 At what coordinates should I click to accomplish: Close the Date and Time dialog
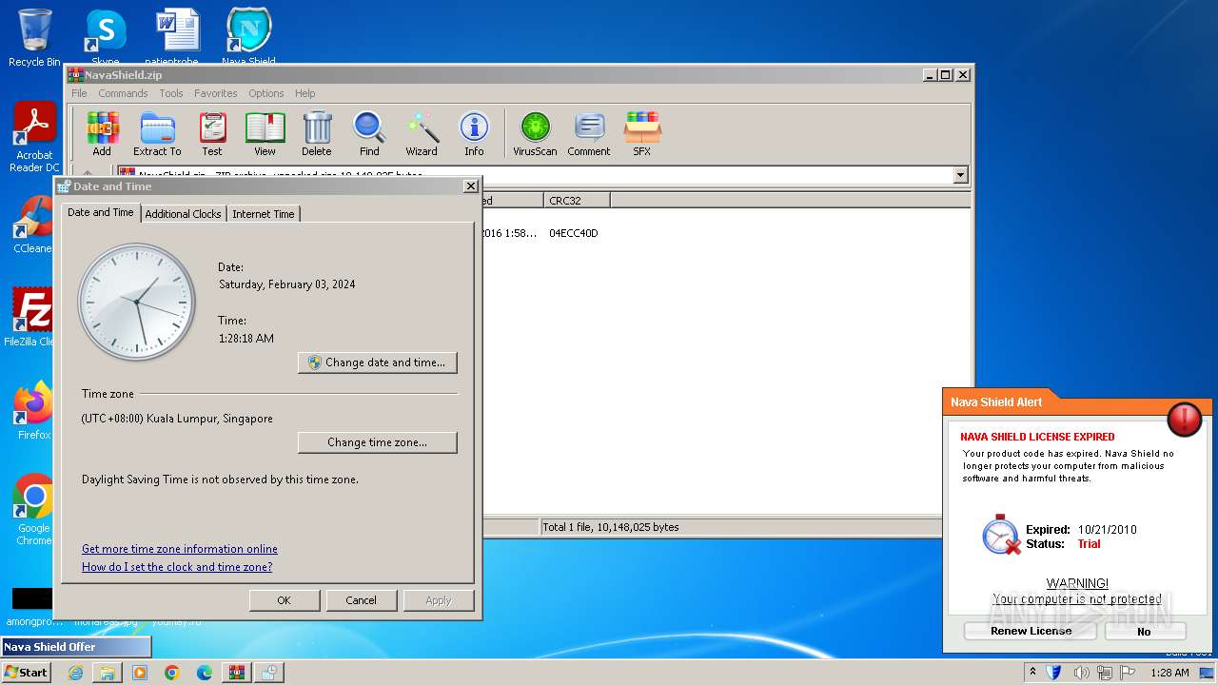tap(470, 186)
